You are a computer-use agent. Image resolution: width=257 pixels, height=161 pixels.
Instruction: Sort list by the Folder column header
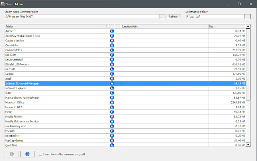(x=57, y=27)
